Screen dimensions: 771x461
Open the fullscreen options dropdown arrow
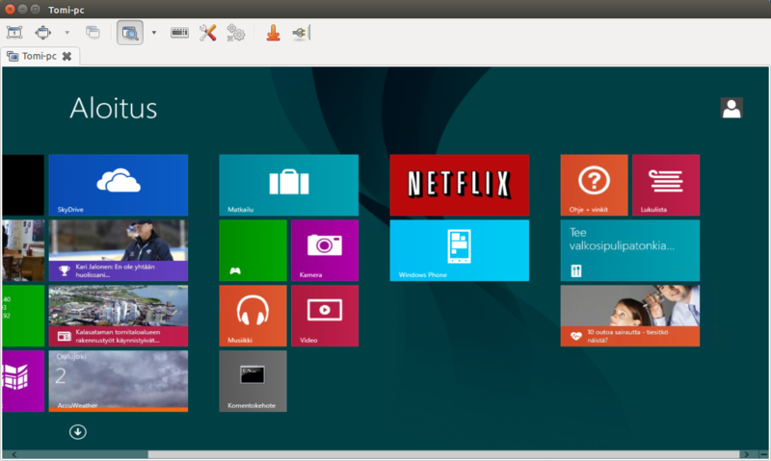tap(66, 33)
